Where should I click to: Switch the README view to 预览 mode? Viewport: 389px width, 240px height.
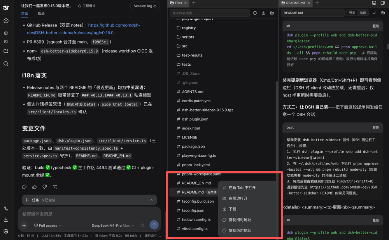tap(352, 13)
